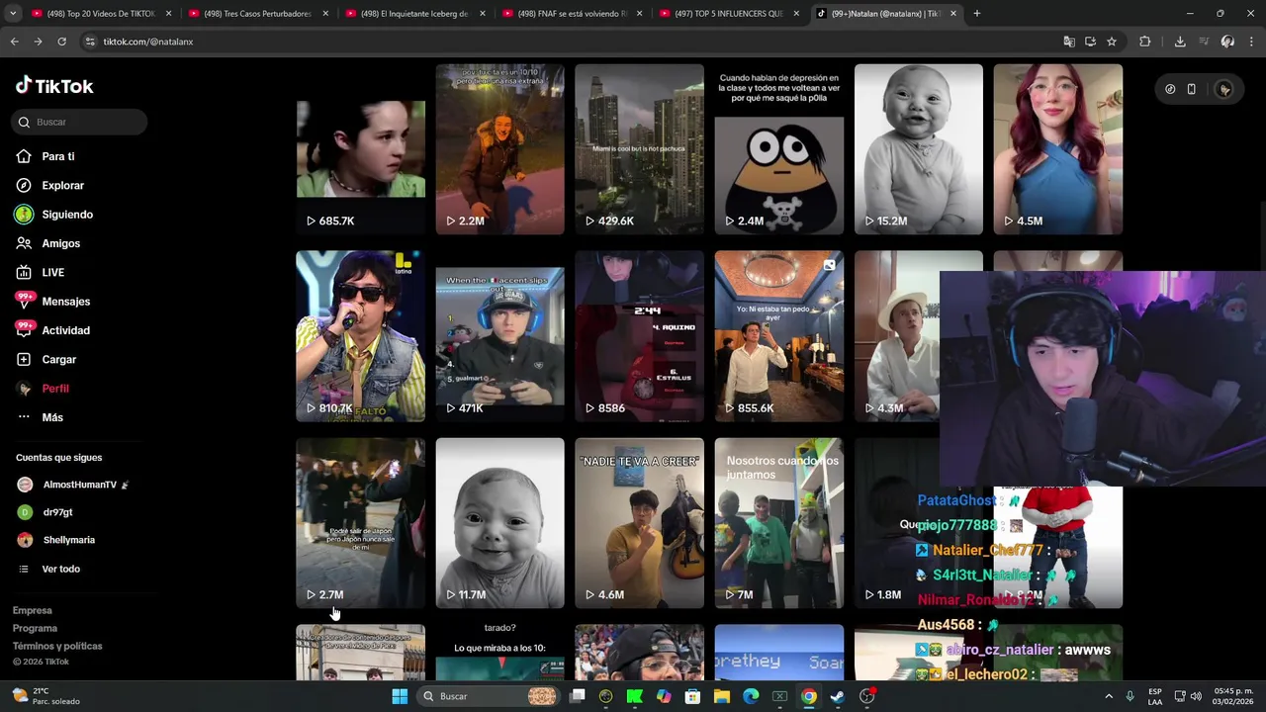This screenshot has height=712, width=1266.
Task: Open Google Translate page icon
Action: (x=1069, y=42)
